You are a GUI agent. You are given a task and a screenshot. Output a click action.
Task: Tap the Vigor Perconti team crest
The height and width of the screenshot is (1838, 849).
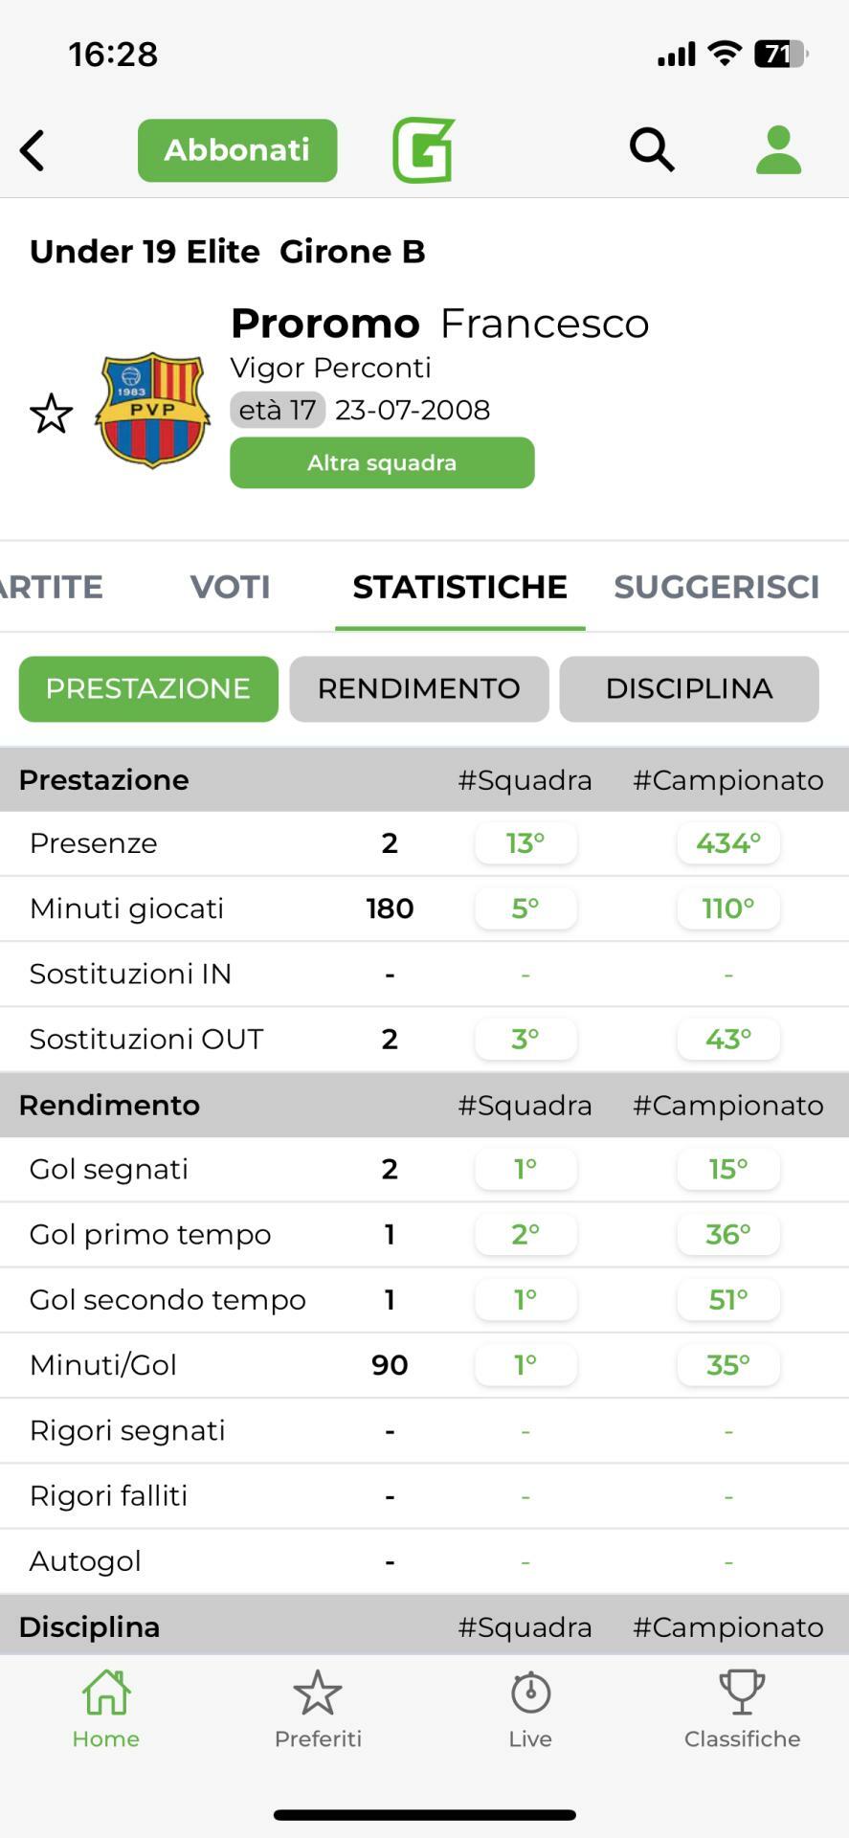click(152, 411)
